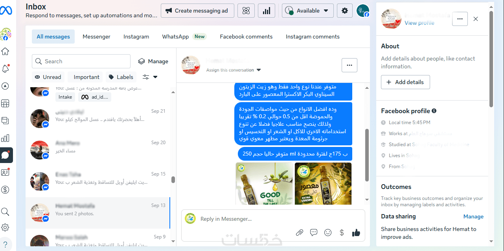Viewport: 504px width, 251px height.
Task: Open inbox settings gear in header
Action: click(345, 11)
